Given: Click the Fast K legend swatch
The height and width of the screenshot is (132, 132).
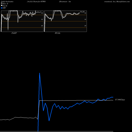Looking at the screenshot, I should 2,5.
